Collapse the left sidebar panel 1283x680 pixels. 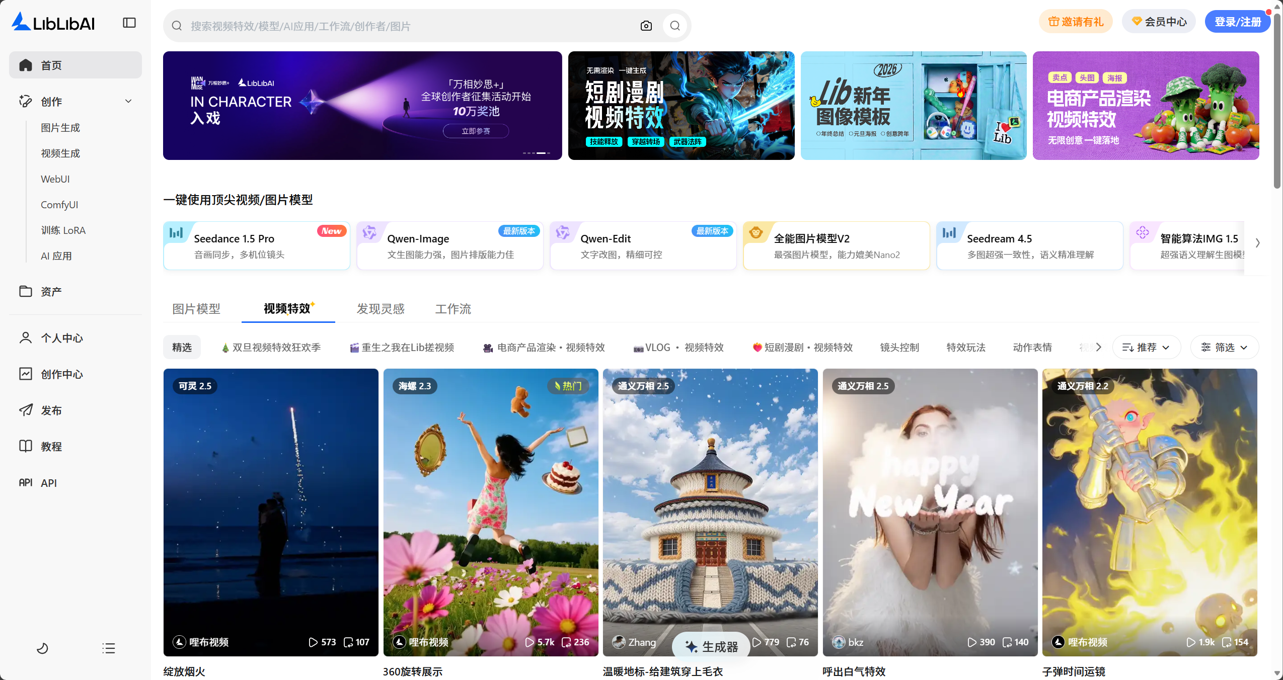(129, 22)
